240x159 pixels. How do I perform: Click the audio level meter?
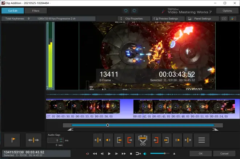coord(50,56)
